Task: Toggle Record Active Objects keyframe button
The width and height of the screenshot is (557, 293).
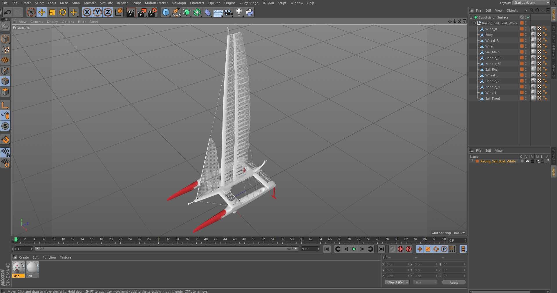Action: (392, 249)
